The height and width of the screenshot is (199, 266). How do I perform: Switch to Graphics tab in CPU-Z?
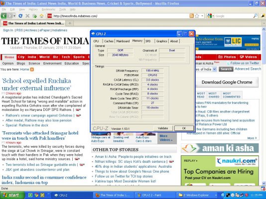click(161, 41)
